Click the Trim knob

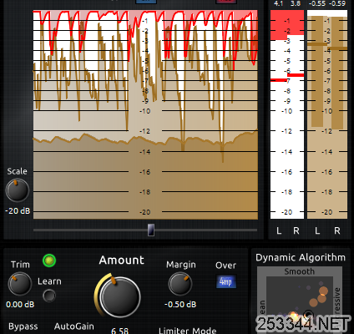point(20,284)
